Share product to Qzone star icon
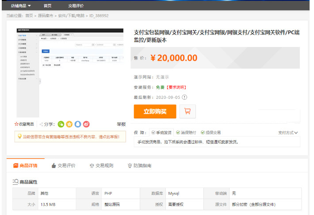This screenshot has width=314, height=215. click(69, 125)
